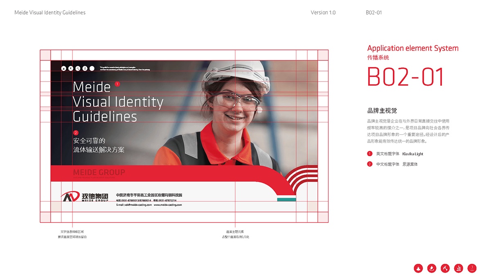Click the red flame icon
Viewport: 491px width, 280px height.
pos(445,268)
